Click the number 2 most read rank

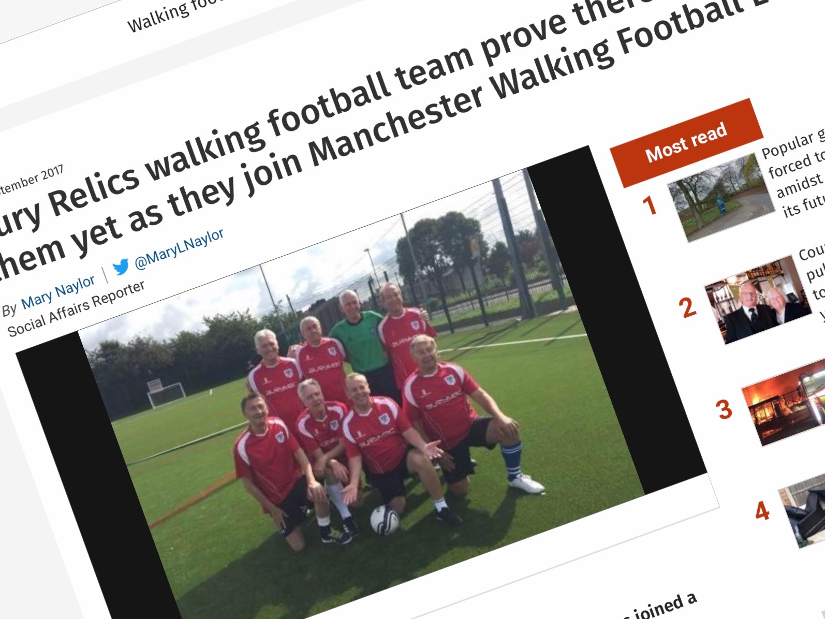pos(687,307)
